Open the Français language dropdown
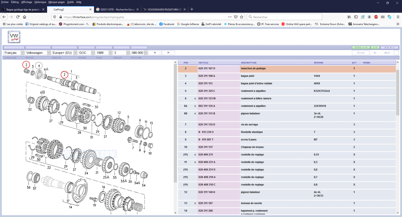Image resolution: width=402 pixels, height=217 pixels. 14,53
